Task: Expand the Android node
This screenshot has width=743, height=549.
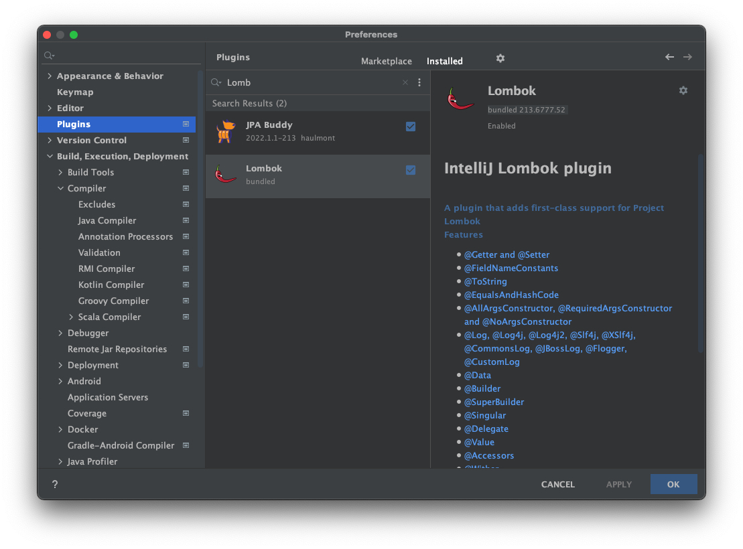Action: pyautogui.click(x=60, y=382)
